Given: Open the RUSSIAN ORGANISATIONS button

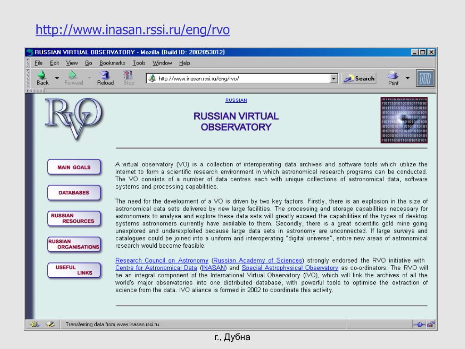Looking at the screenshot, I should point(74,244).
